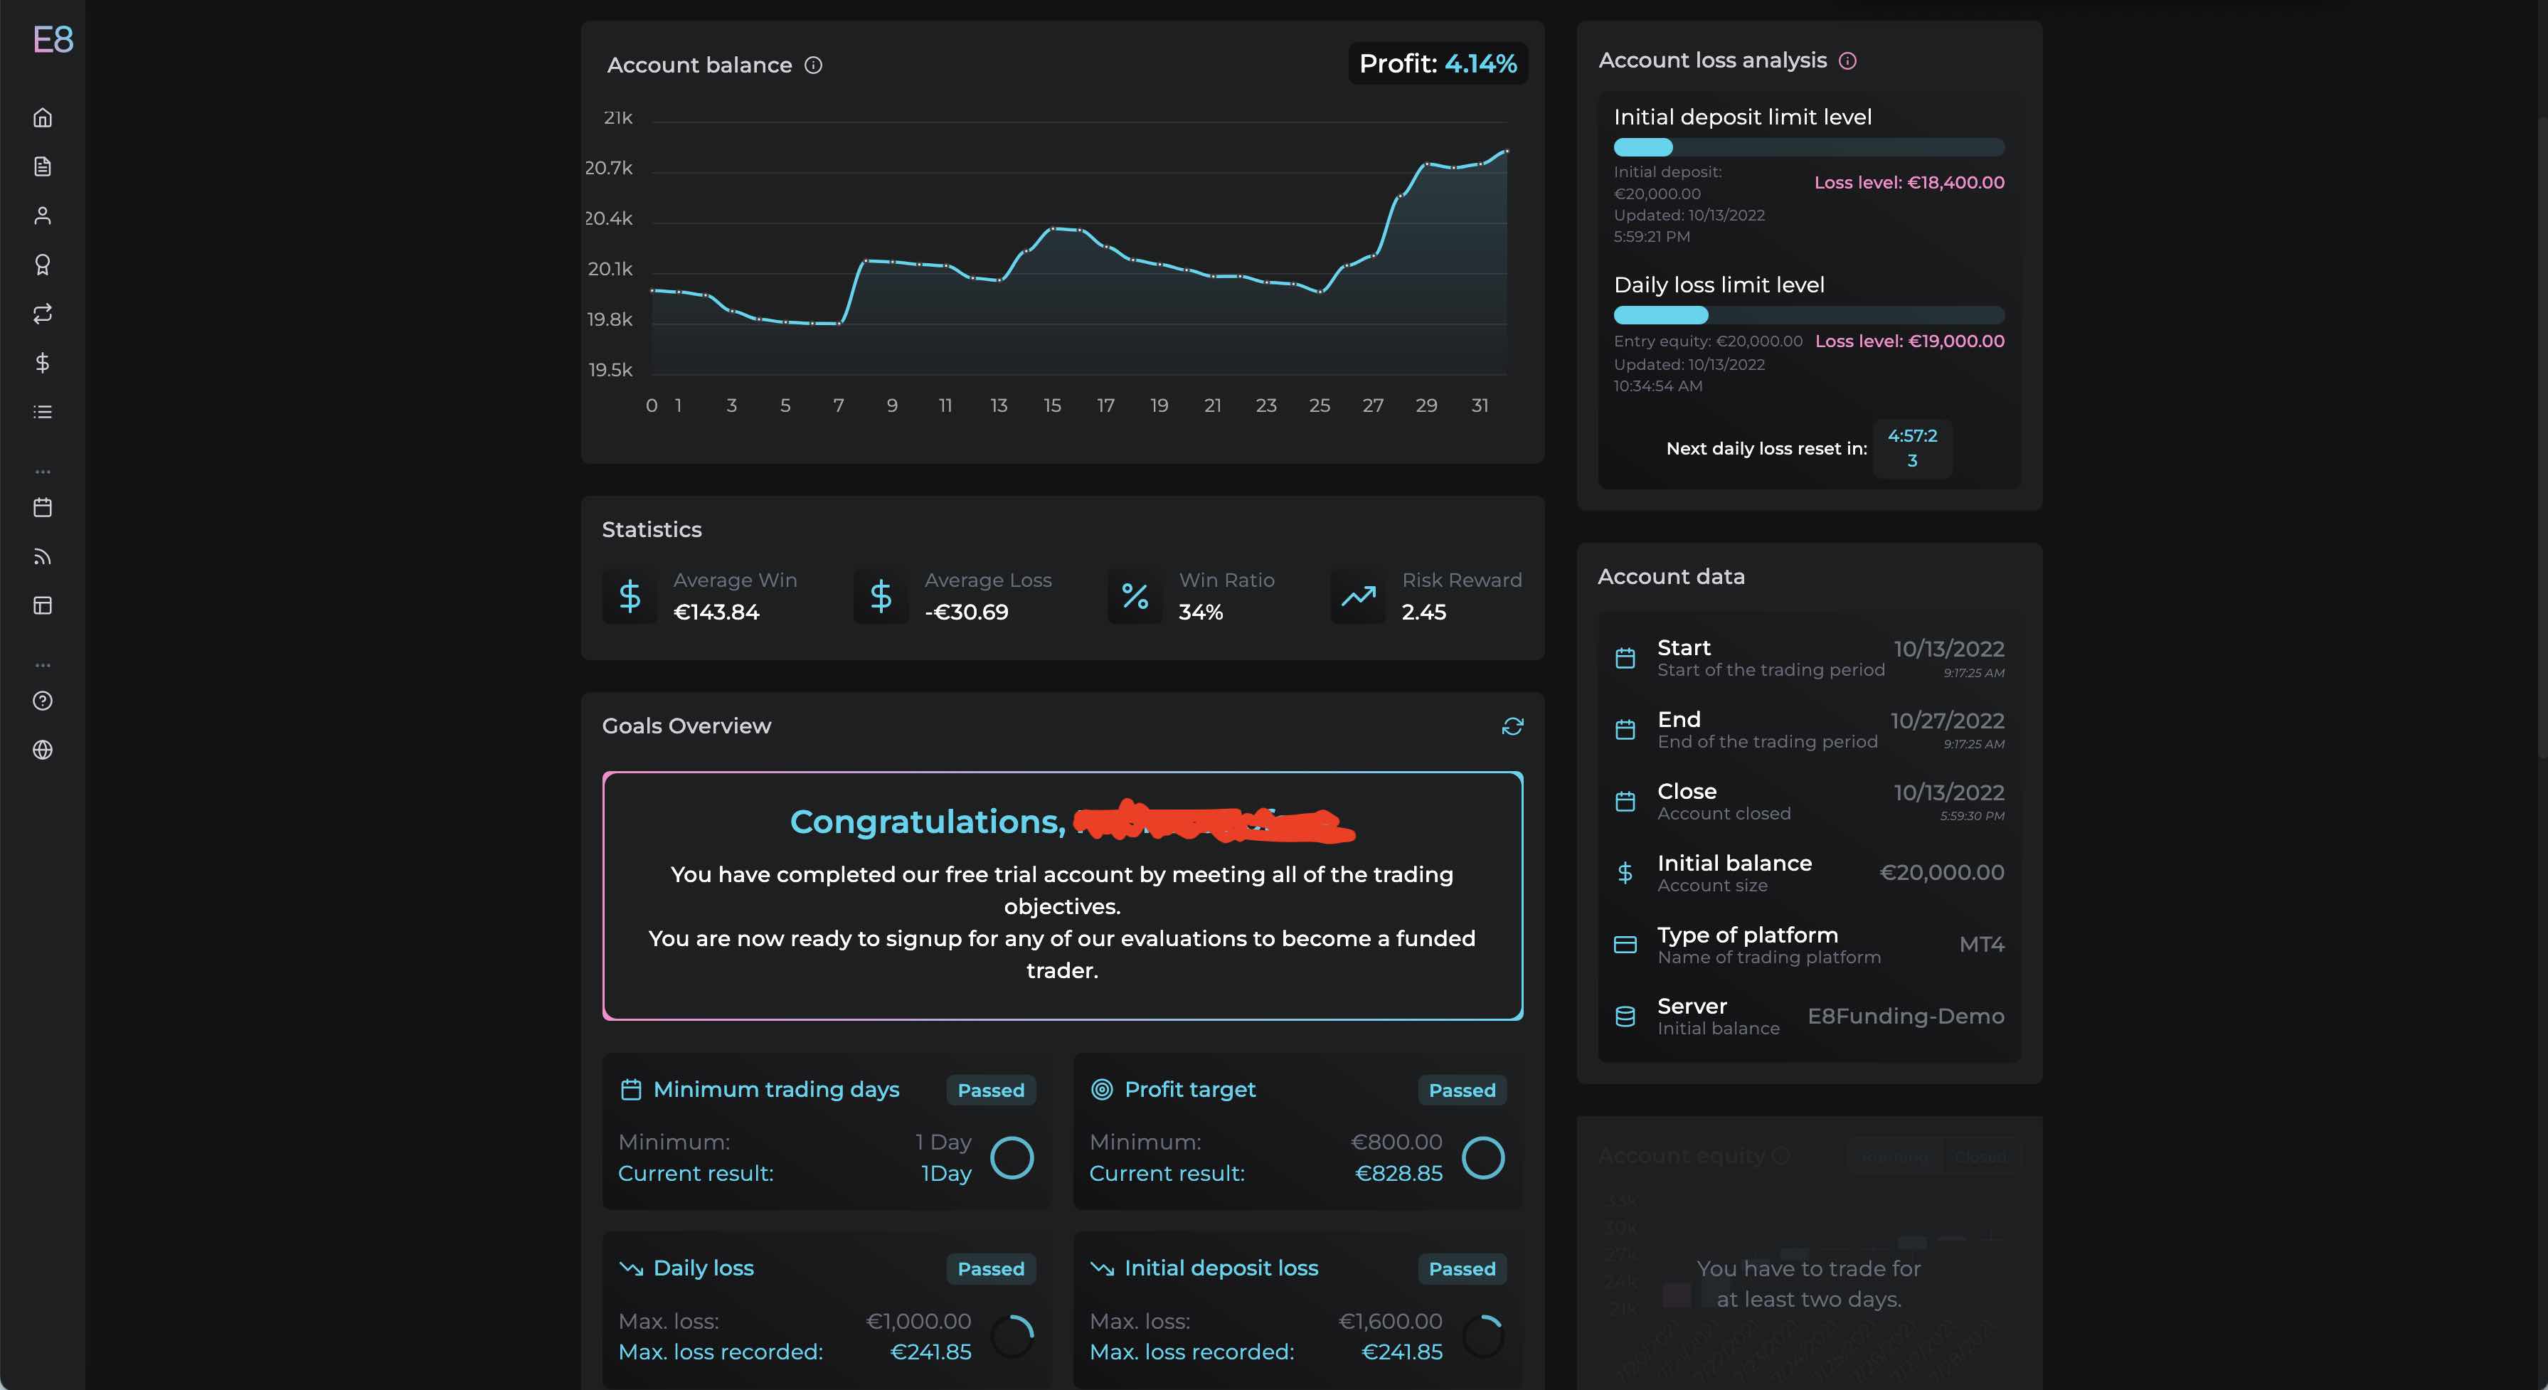The width and height of the screenshot is (2548, 1390).
Task: Click the list icon in sidebar
Action: pos(43,412)
